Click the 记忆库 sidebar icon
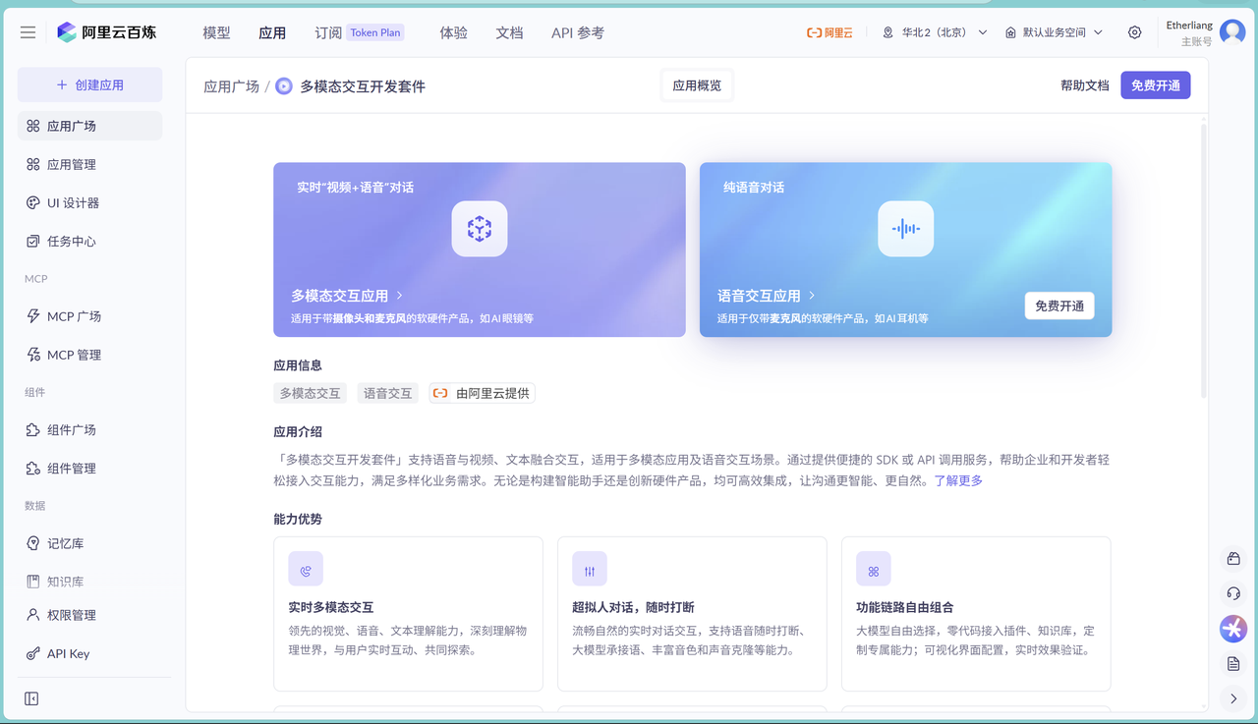Screen dimensions: 1258x724 pyautogui.click(x=33, y=543)
